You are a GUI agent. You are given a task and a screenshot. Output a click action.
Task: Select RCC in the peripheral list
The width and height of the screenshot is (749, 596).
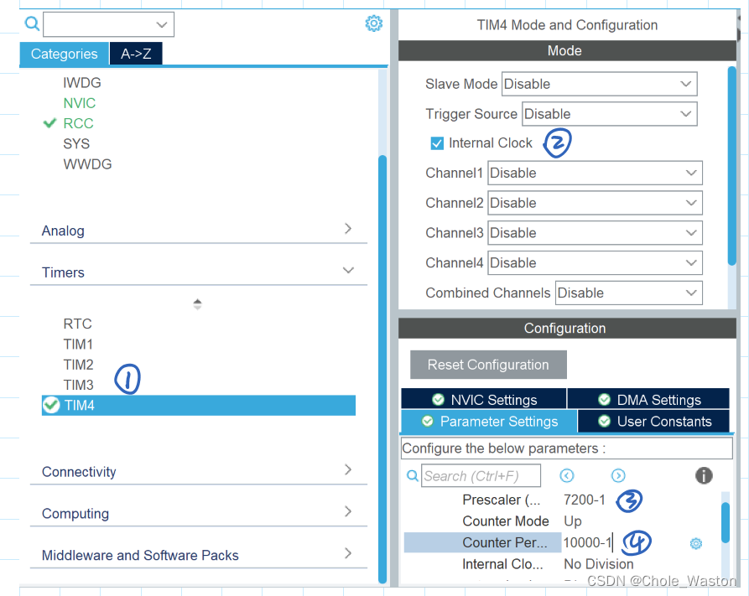pyautogui.click(x=78, y=123)
